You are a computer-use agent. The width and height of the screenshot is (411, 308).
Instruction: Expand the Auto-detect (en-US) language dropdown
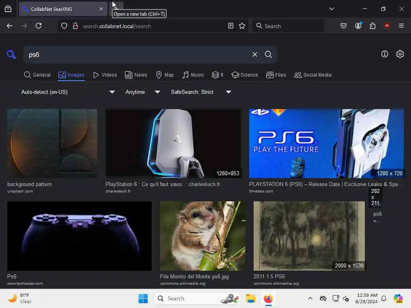pyautogui.click(x=67, y=92)
